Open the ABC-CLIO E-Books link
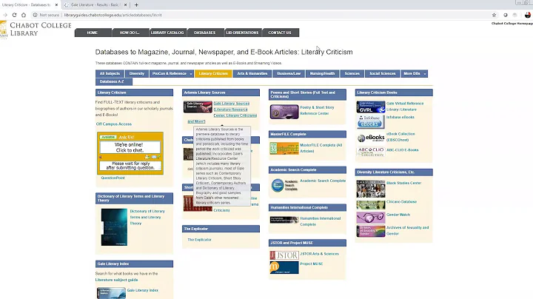 click(x=403, y=149)
